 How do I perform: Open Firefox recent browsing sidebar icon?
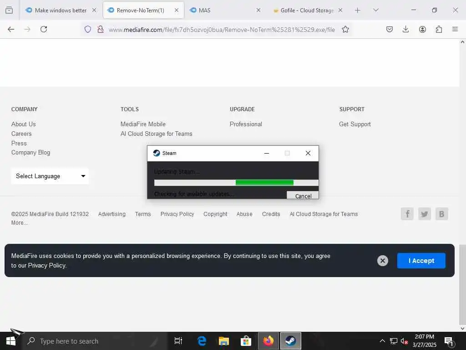[x=9, y=10]
